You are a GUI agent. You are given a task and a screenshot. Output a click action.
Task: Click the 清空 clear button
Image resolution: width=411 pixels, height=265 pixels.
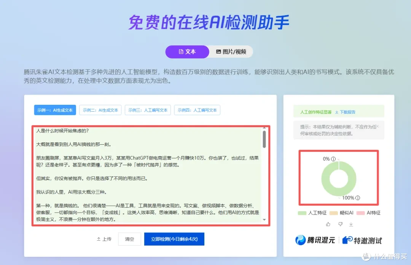point(129,239)
